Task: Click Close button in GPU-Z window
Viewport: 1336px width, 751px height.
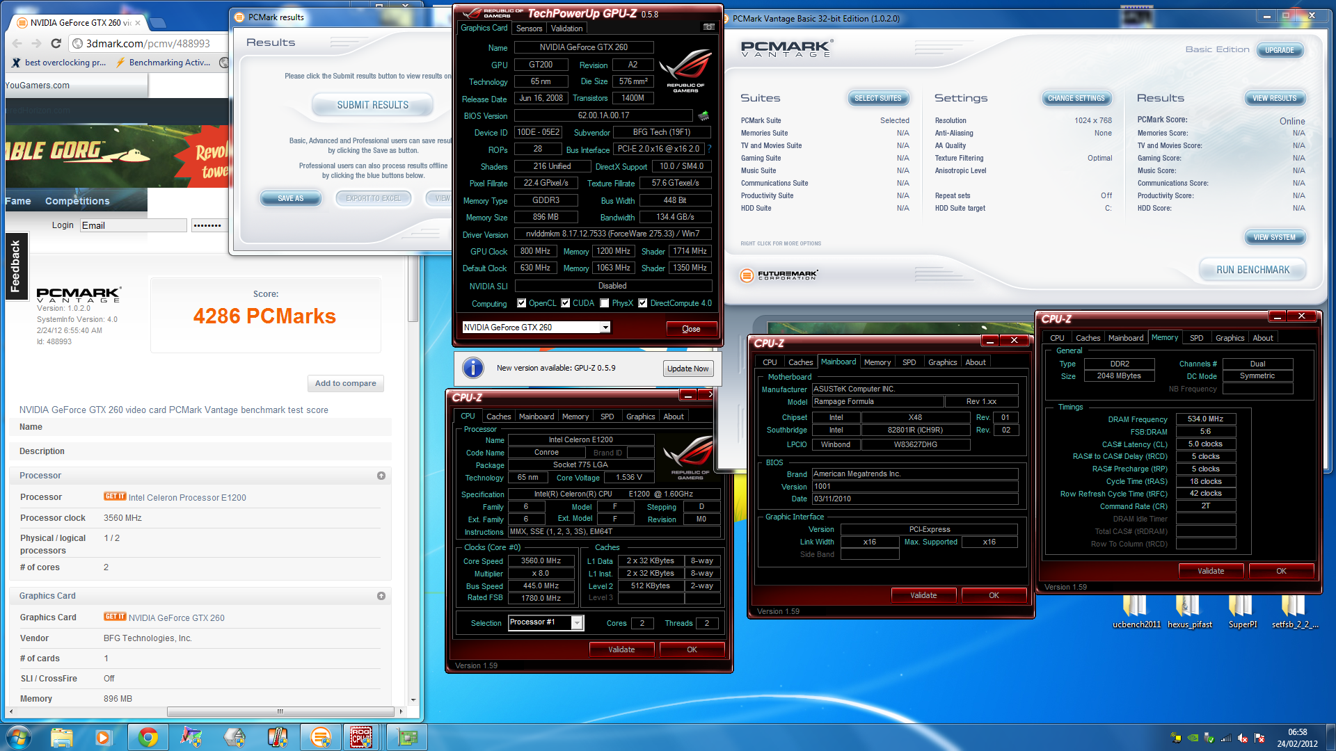Action: 691,329
